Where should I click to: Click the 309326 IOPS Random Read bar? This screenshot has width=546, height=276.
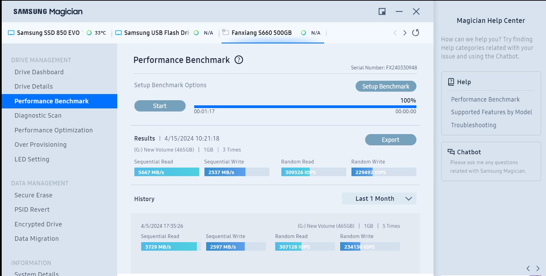(x=314, y=172)
